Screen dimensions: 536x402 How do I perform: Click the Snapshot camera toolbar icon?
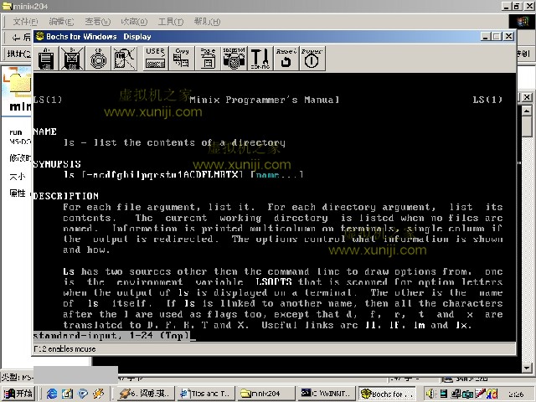234,59
